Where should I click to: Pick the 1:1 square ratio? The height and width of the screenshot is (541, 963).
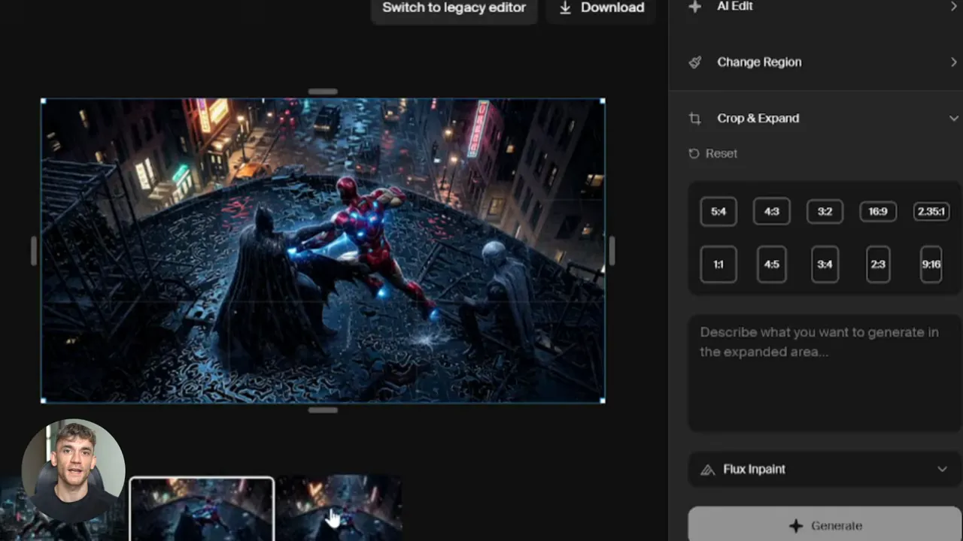[718, 264]
